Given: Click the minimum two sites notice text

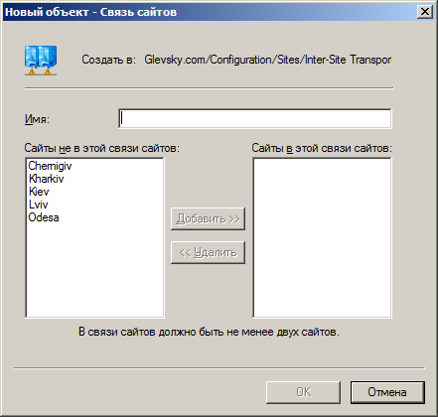Looking at the screenshot, I should click(x=209, y=332).
